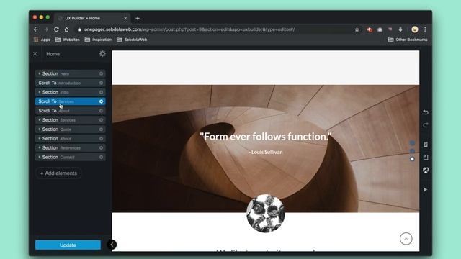Open the Chrome three-dot menu
This screenshot has height=259, width=461.
point(425,29)
